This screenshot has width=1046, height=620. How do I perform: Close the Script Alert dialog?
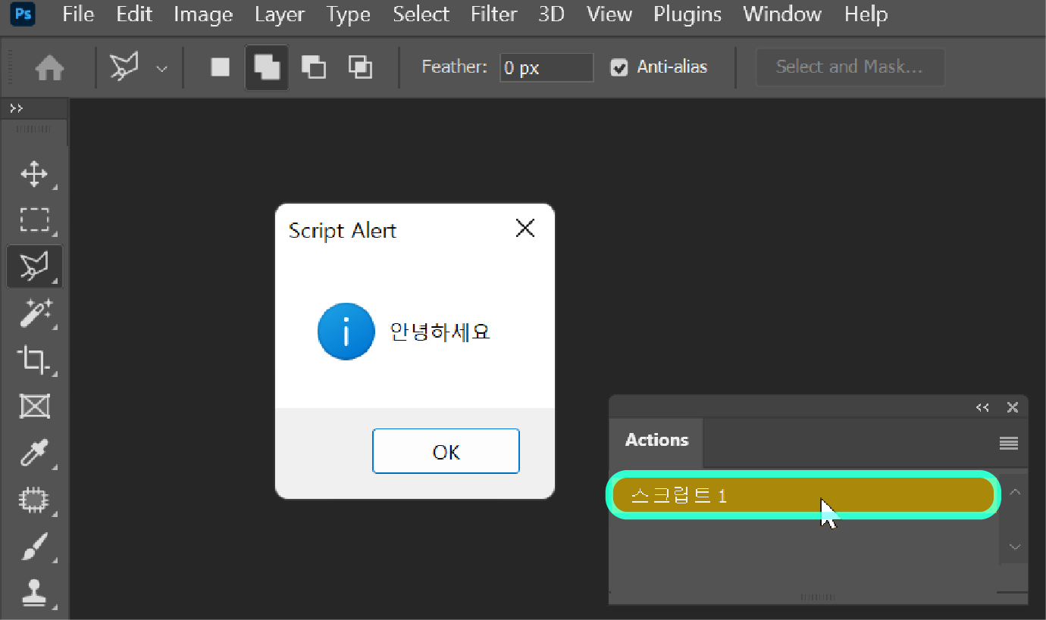(525, 228)
